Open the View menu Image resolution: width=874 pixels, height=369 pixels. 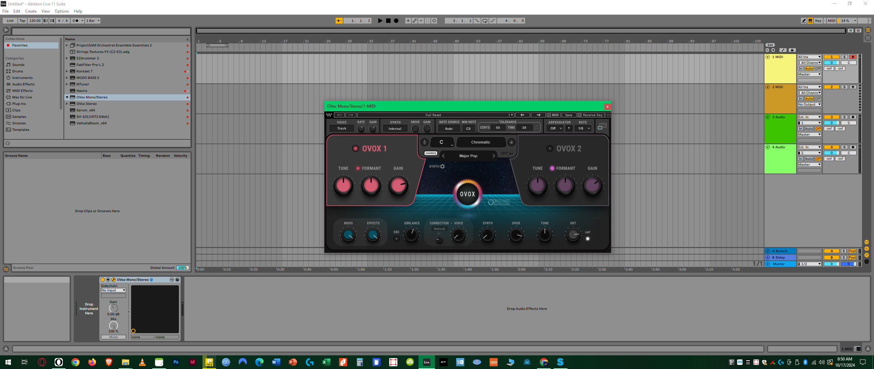click(x=45, y=11)
